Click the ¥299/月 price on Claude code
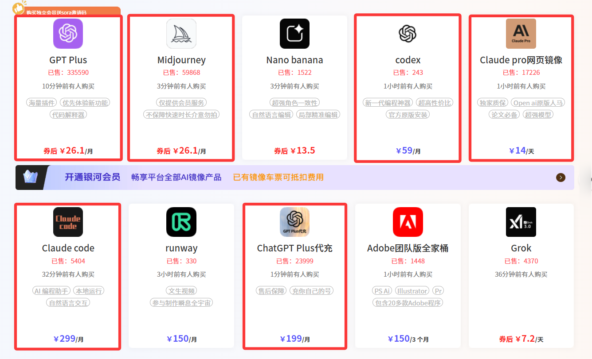Screen dimensions: 592x359 68,339
